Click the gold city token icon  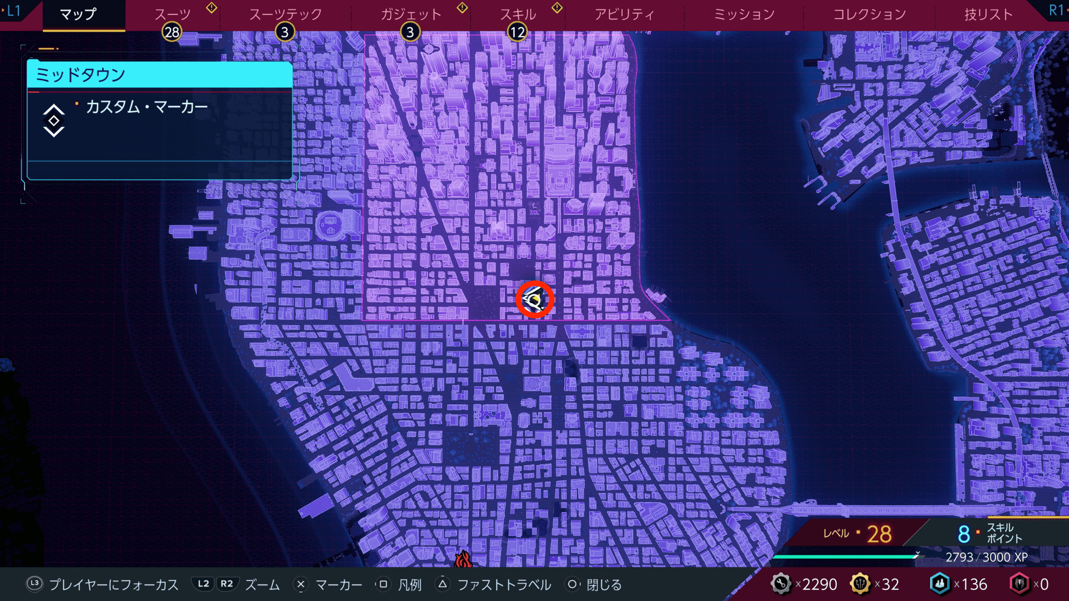[x=860, y=584]
